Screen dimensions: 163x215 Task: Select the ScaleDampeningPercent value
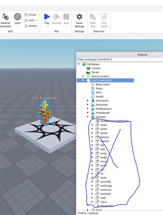(x=115, y=121)
